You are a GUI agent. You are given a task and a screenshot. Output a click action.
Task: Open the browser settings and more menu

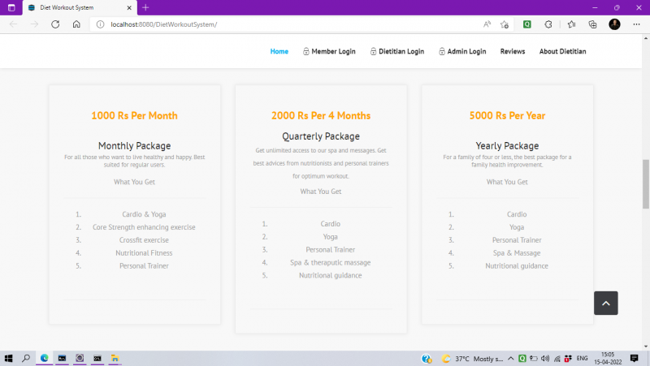click(636, 24)
